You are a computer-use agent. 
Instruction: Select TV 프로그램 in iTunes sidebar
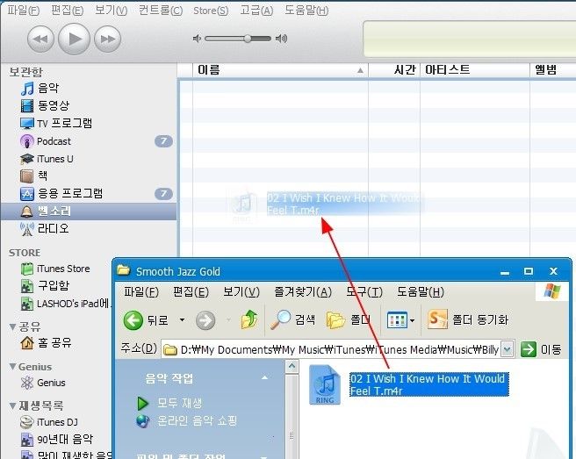(x=64, y=124)
